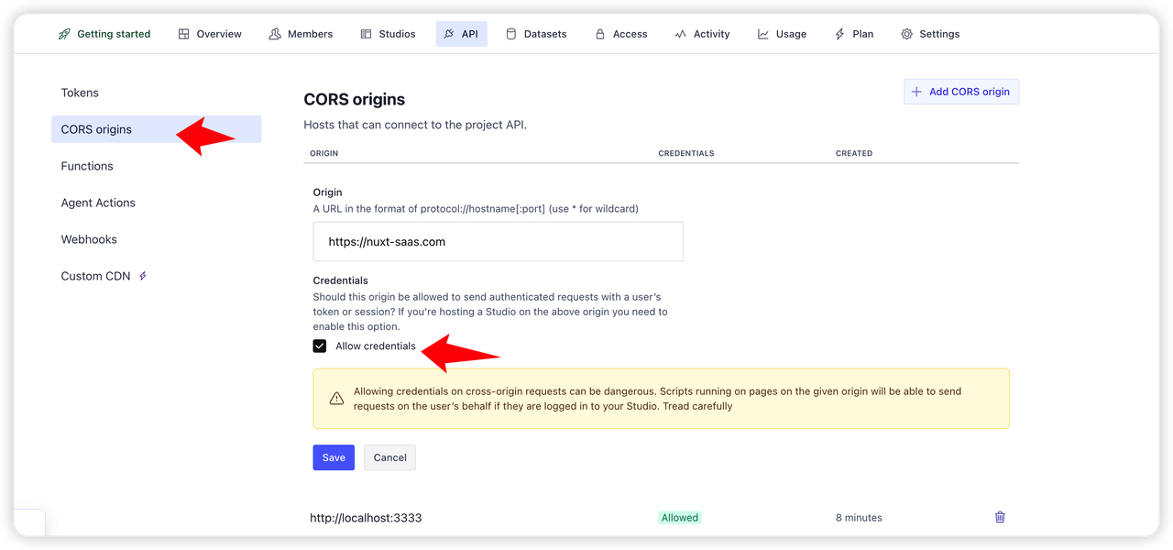The height and width of the screenshot is (550, 1173).
Task: Click the green Allowed badge
Action: [680, 518]
